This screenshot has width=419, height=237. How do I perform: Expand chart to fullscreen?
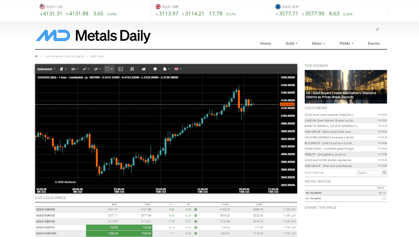point(132,69)
